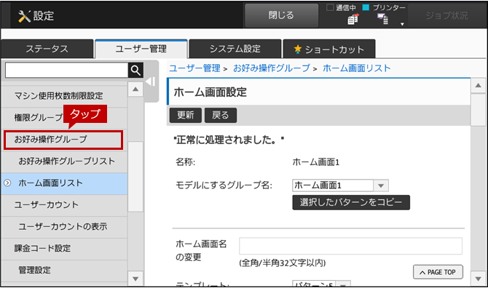The height and width of the screenshot is (288, 488).
Task: Click the circle arrow beside ホーム画面リスト
Action: point(7,183)
